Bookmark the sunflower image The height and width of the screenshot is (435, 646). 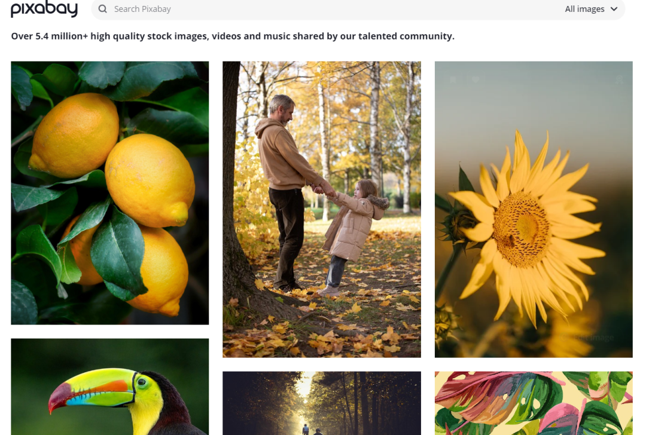[453, 80]
